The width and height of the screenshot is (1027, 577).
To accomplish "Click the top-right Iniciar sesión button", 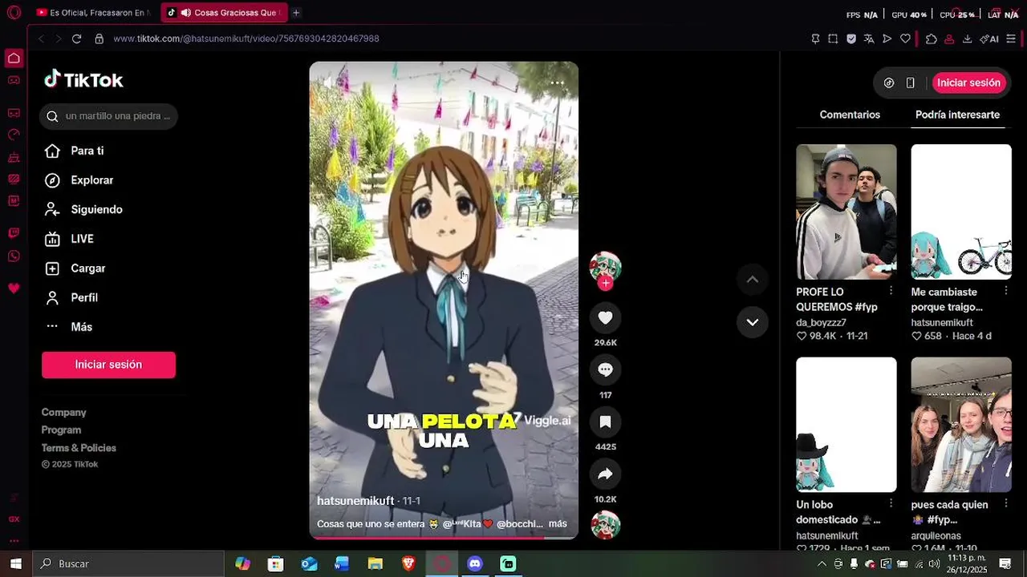I will point(968,83).
